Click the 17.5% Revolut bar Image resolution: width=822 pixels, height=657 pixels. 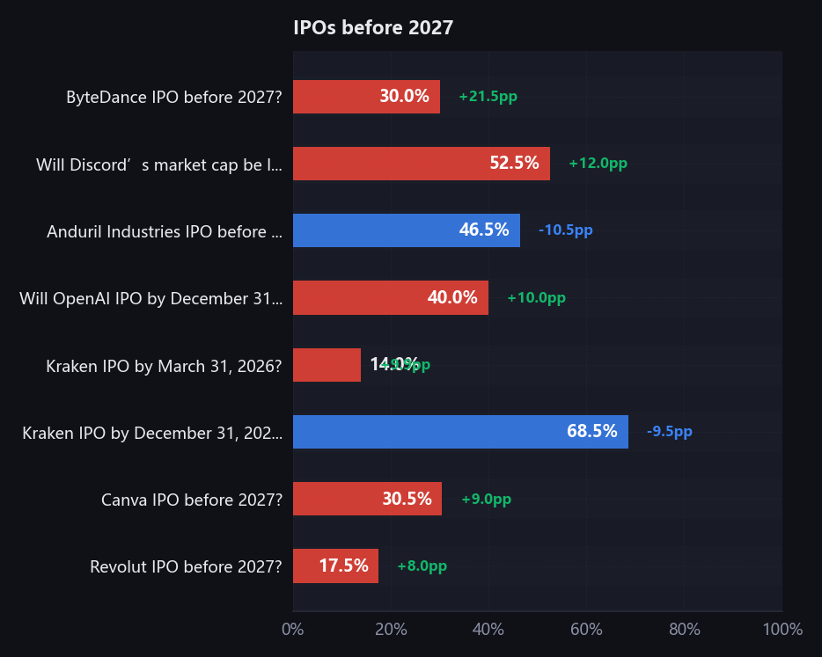[335, 566]
